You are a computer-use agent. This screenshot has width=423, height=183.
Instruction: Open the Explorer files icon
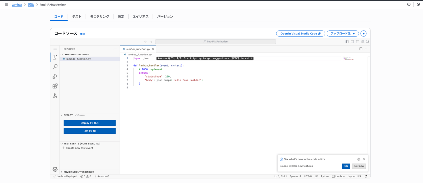(x=55, y=57)
